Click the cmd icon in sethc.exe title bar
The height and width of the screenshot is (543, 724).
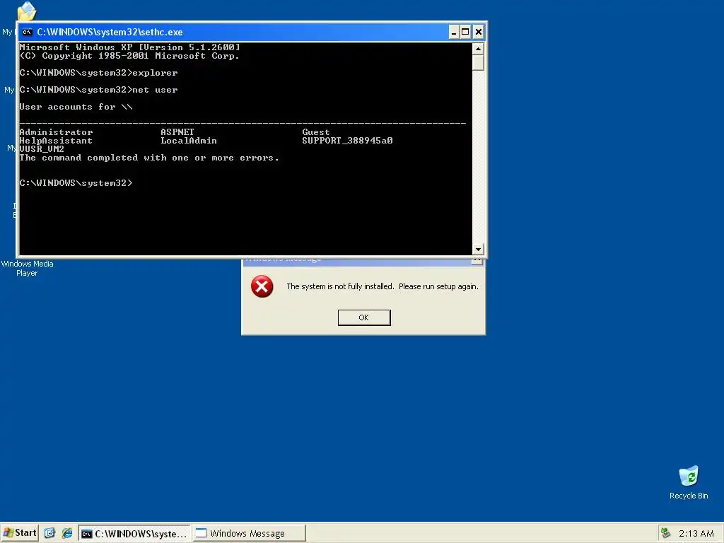pyautogui.click(x=28, y=32)
